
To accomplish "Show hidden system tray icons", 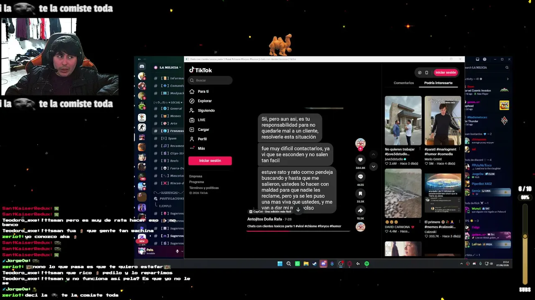I will click(461, 264).
